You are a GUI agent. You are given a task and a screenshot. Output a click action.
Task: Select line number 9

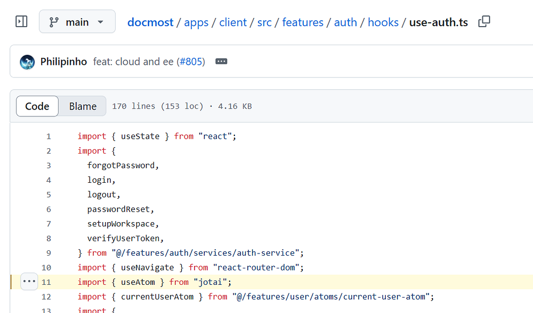coord(49,253)
